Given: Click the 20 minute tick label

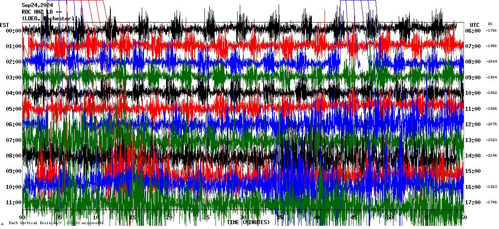Looking at the screenshot, I should (170, 218).
